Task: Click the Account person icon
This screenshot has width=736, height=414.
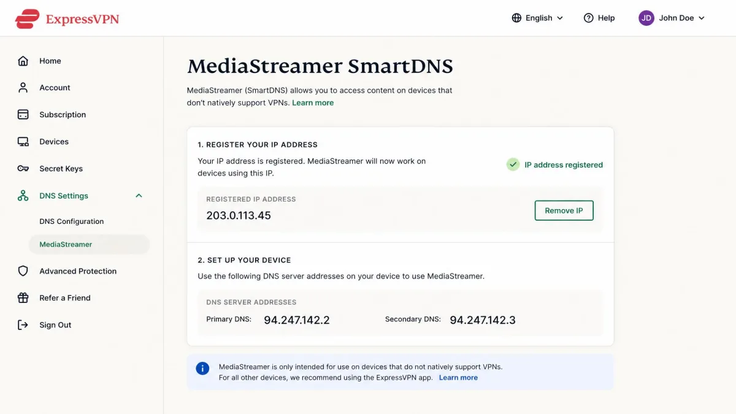Action: pyautogui.click(x=23, y=88)
